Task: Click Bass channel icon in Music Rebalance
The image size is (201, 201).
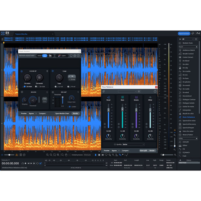Action: coord(122,97)
